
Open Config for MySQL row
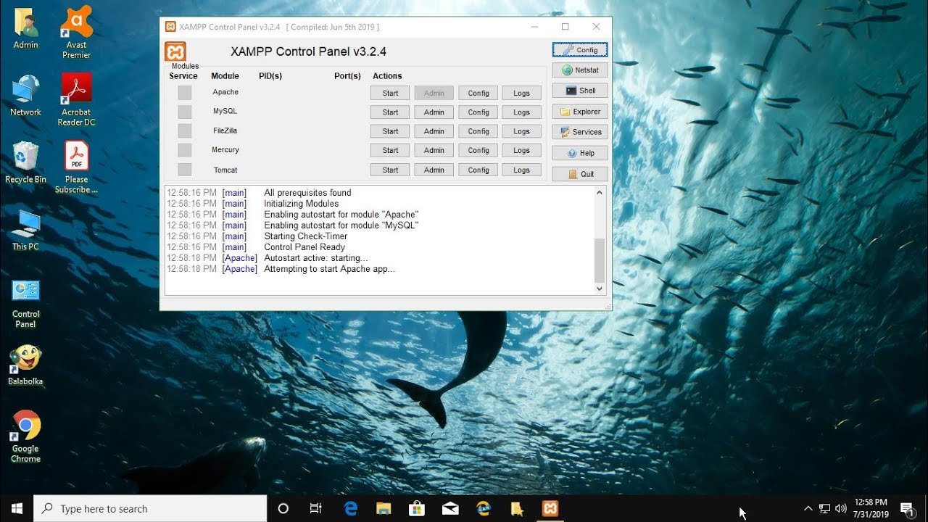tap(478, 112)
